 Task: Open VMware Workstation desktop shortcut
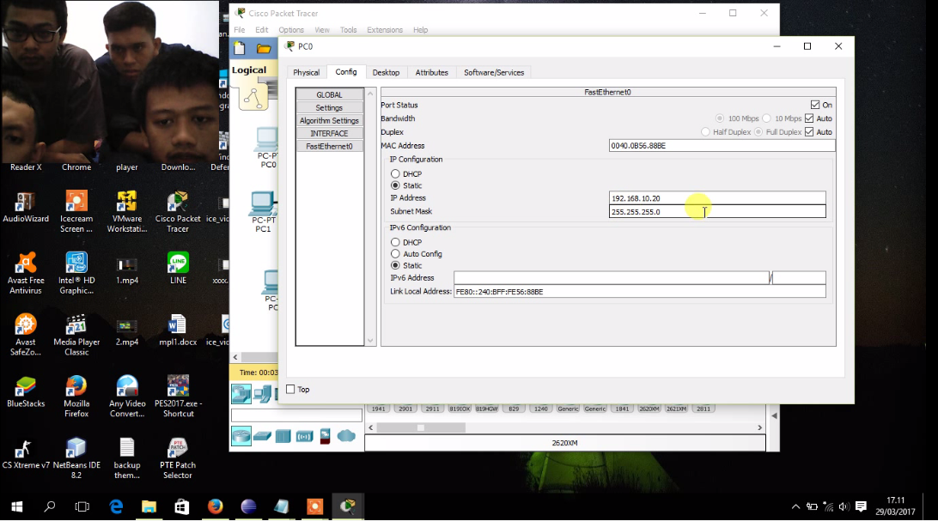pos(127,212)
